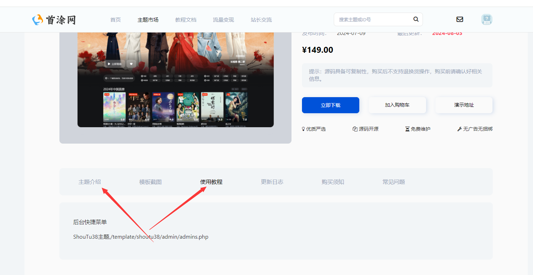Viewport: 533px width, 275px height.
Task: Open 流量变现 navigation item
Action: click(x=224, y=20)
